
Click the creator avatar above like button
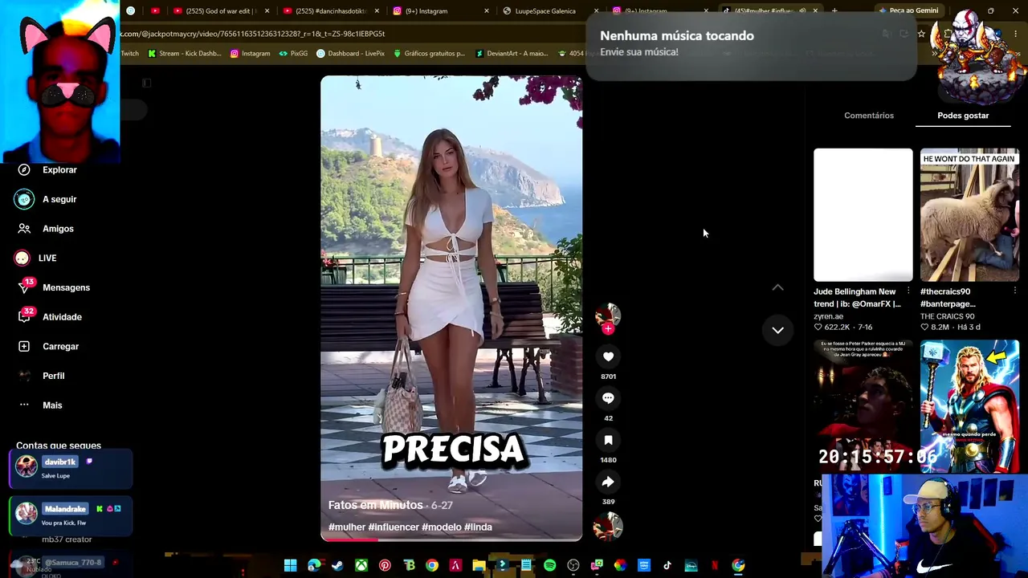click(x=608, y=315)
